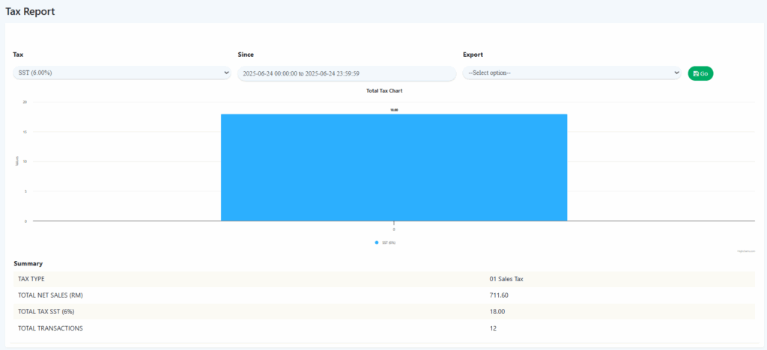Click the blue SST bar in chart
The image size is (767, 350).
click(394, 168)
